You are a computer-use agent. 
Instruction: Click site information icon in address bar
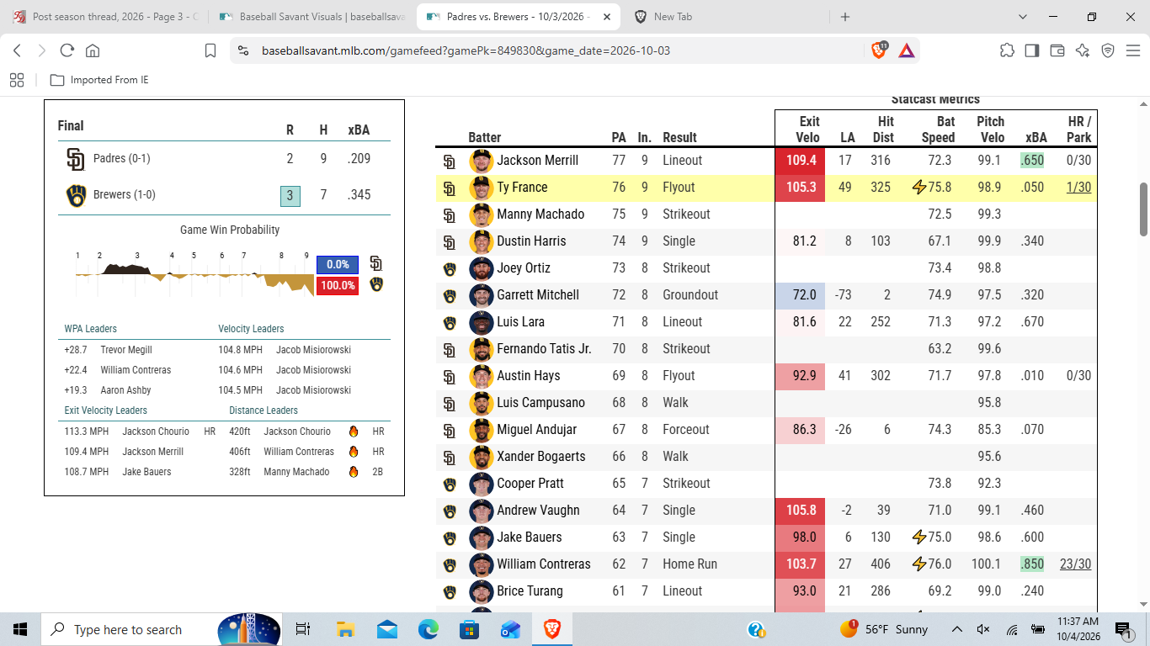[x=243, y=50]
